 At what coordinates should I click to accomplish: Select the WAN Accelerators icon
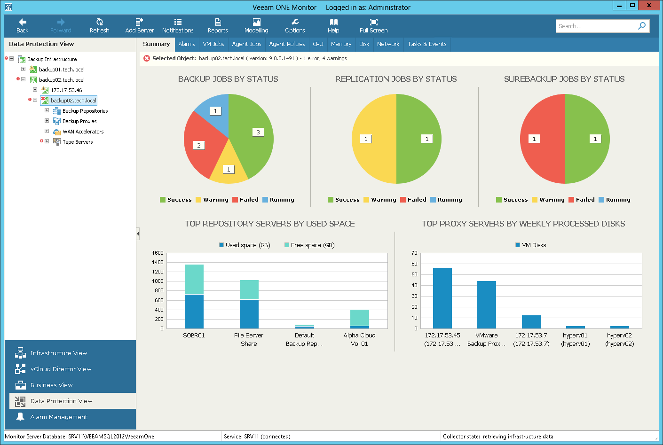57,132
